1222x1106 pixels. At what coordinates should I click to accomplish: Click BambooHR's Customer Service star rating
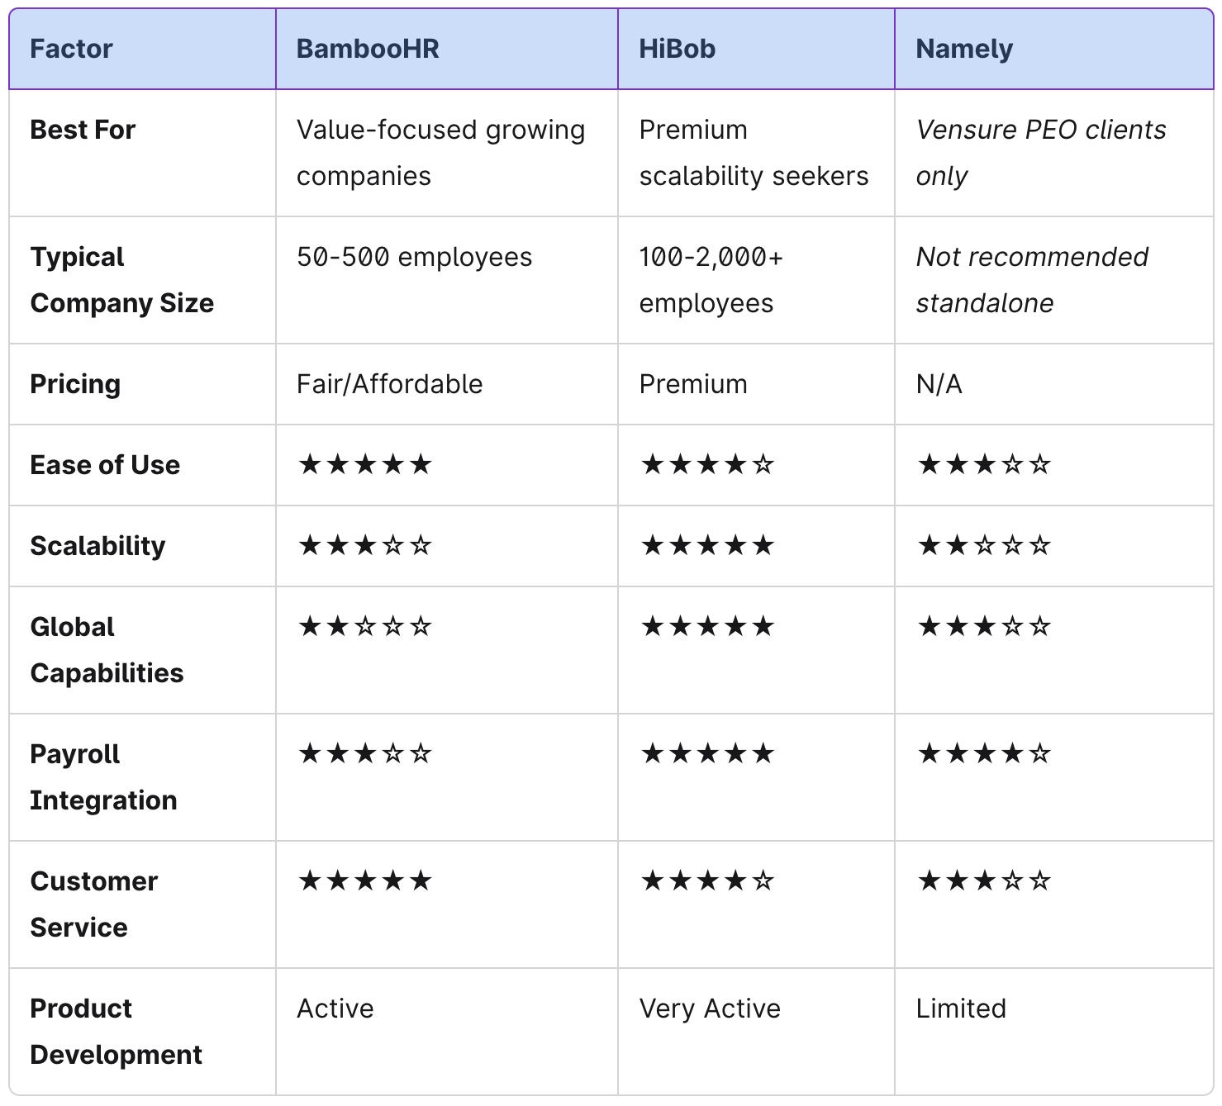point(365,881)
